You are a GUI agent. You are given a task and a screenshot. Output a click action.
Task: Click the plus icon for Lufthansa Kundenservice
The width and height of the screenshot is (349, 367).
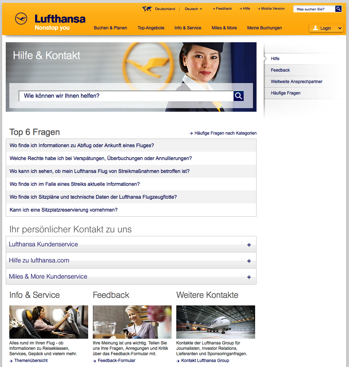coord(249,245)
